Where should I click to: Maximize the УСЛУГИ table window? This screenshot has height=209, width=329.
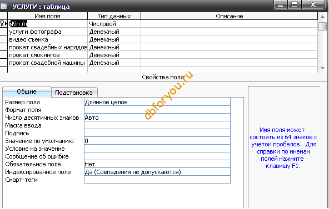[295, 4]
